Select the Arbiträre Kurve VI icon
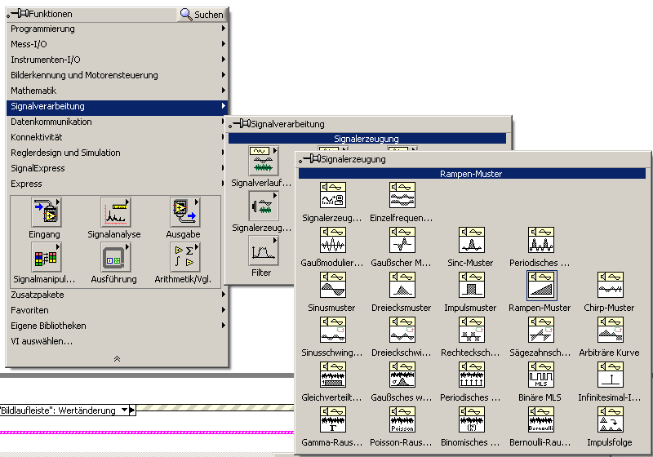This screenshot has height=457, width=653. pos(610,331)
